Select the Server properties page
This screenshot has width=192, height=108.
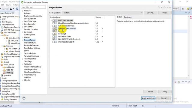[27, 51]
